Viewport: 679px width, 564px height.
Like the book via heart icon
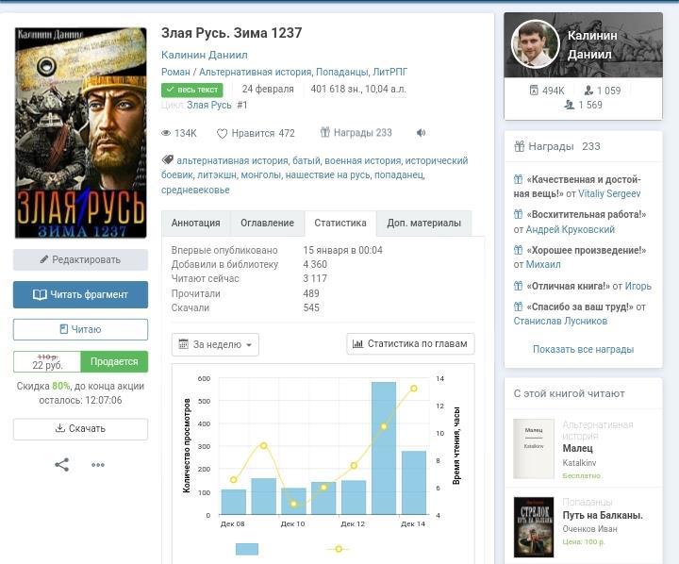coord(223,134)
